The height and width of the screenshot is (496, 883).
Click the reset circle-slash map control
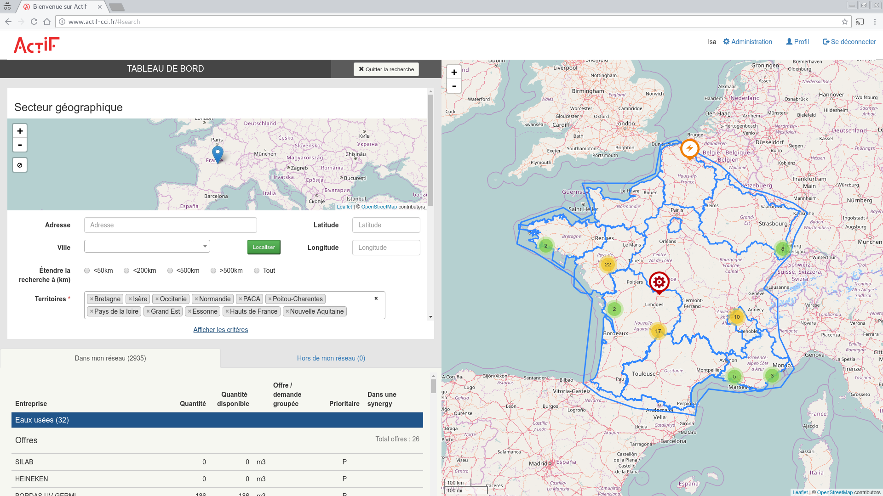(20, 165)
